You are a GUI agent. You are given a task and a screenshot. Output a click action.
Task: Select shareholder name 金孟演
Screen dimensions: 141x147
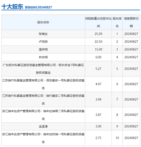coord(43,126)
